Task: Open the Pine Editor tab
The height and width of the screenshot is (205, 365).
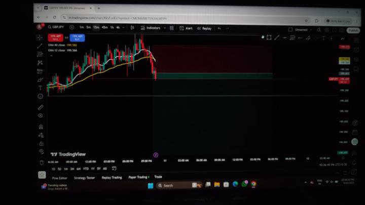Action: [60, 178]
